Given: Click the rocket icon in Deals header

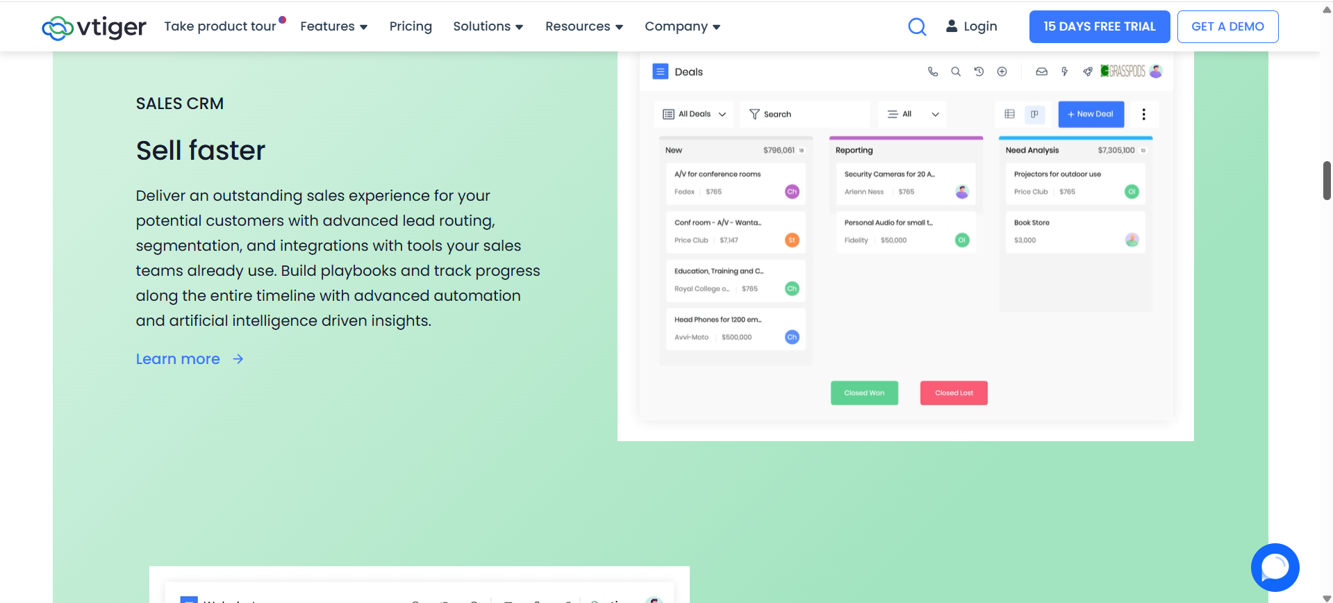Looking at the screenshot, I should point(1087,72).
